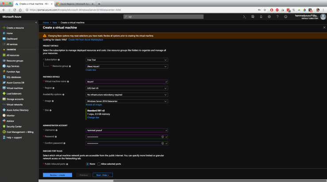Click the Review + create button

coord(58,175)
